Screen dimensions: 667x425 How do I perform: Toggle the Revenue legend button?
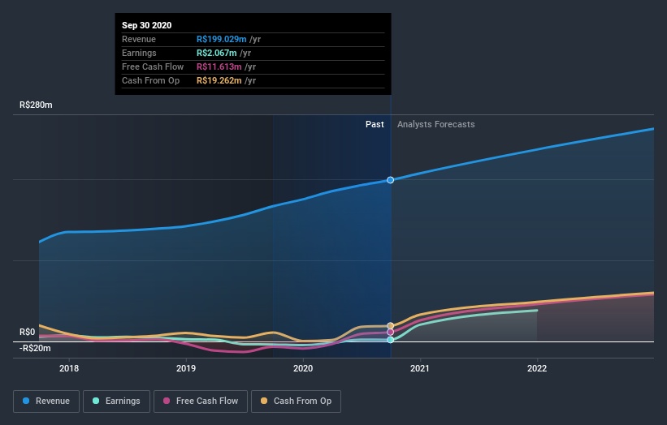point(46,401)
